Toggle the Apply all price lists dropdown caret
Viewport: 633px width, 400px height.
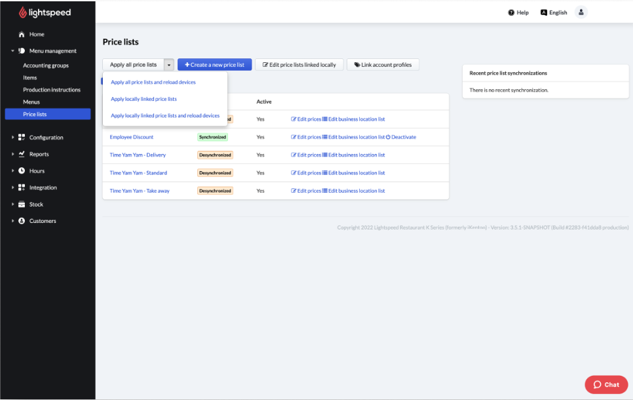(x=169, y=65)
